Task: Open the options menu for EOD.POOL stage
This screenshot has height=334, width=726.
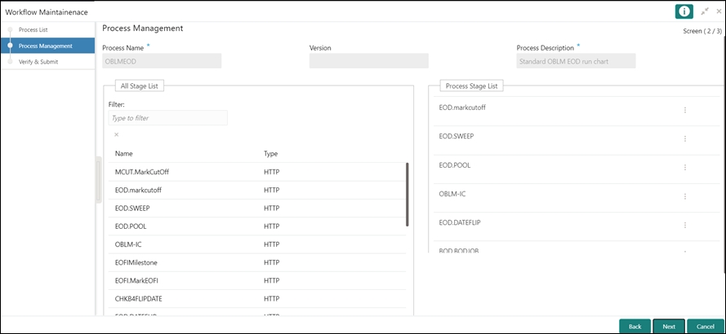Action: 684,167
